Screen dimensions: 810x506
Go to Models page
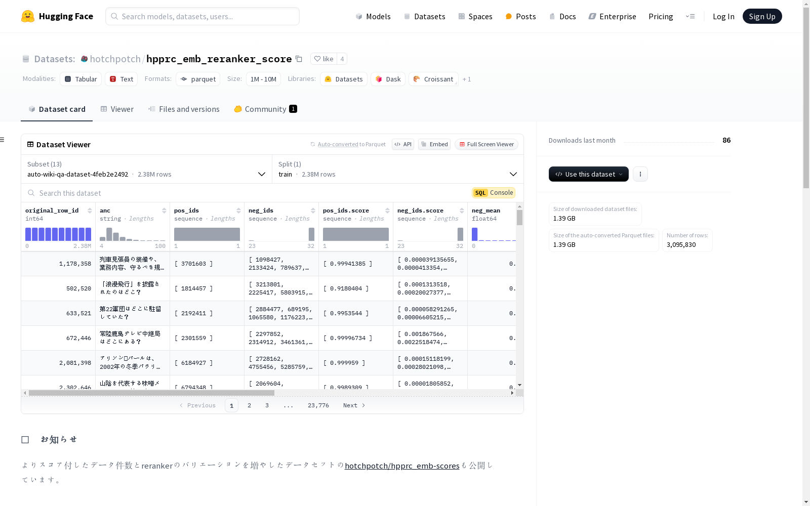click(373, 16)
